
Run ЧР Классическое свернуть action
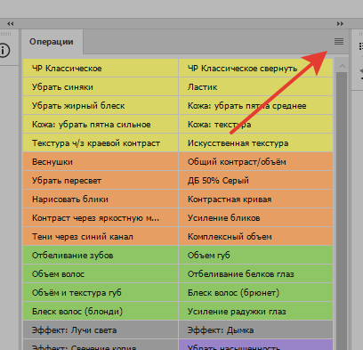coord(255,68)
